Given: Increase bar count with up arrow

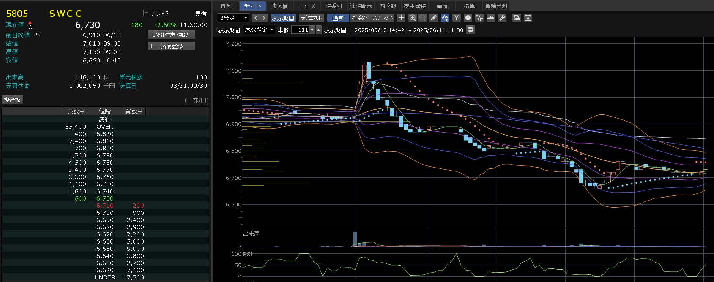Looking at the screenshot, I should point(319,30).
